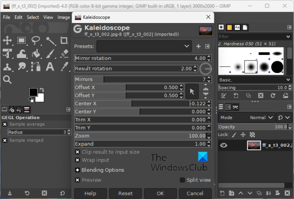Open tool options panel configuration menu
This screenshot has width=294, height=199.
pos(68,110)
